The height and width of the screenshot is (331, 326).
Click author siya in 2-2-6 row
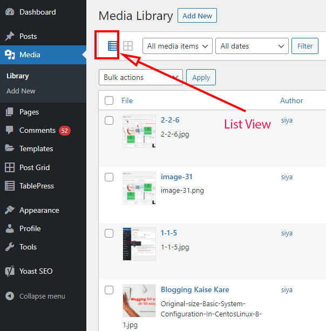coord(287,120)
